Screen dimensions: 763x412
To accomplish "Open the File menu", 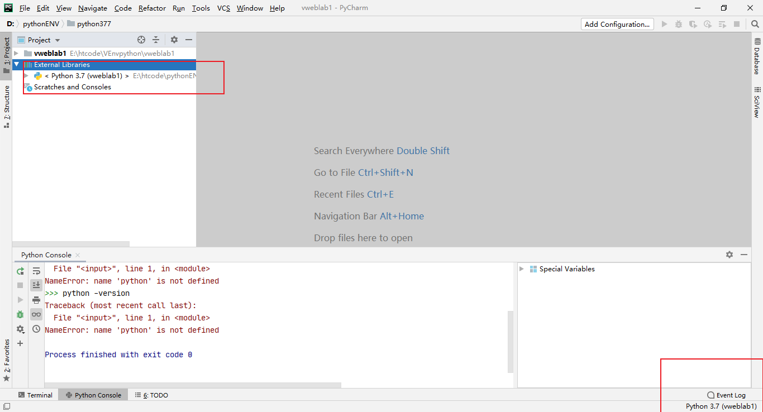I will pyautogui.click(x=25, y=8).
